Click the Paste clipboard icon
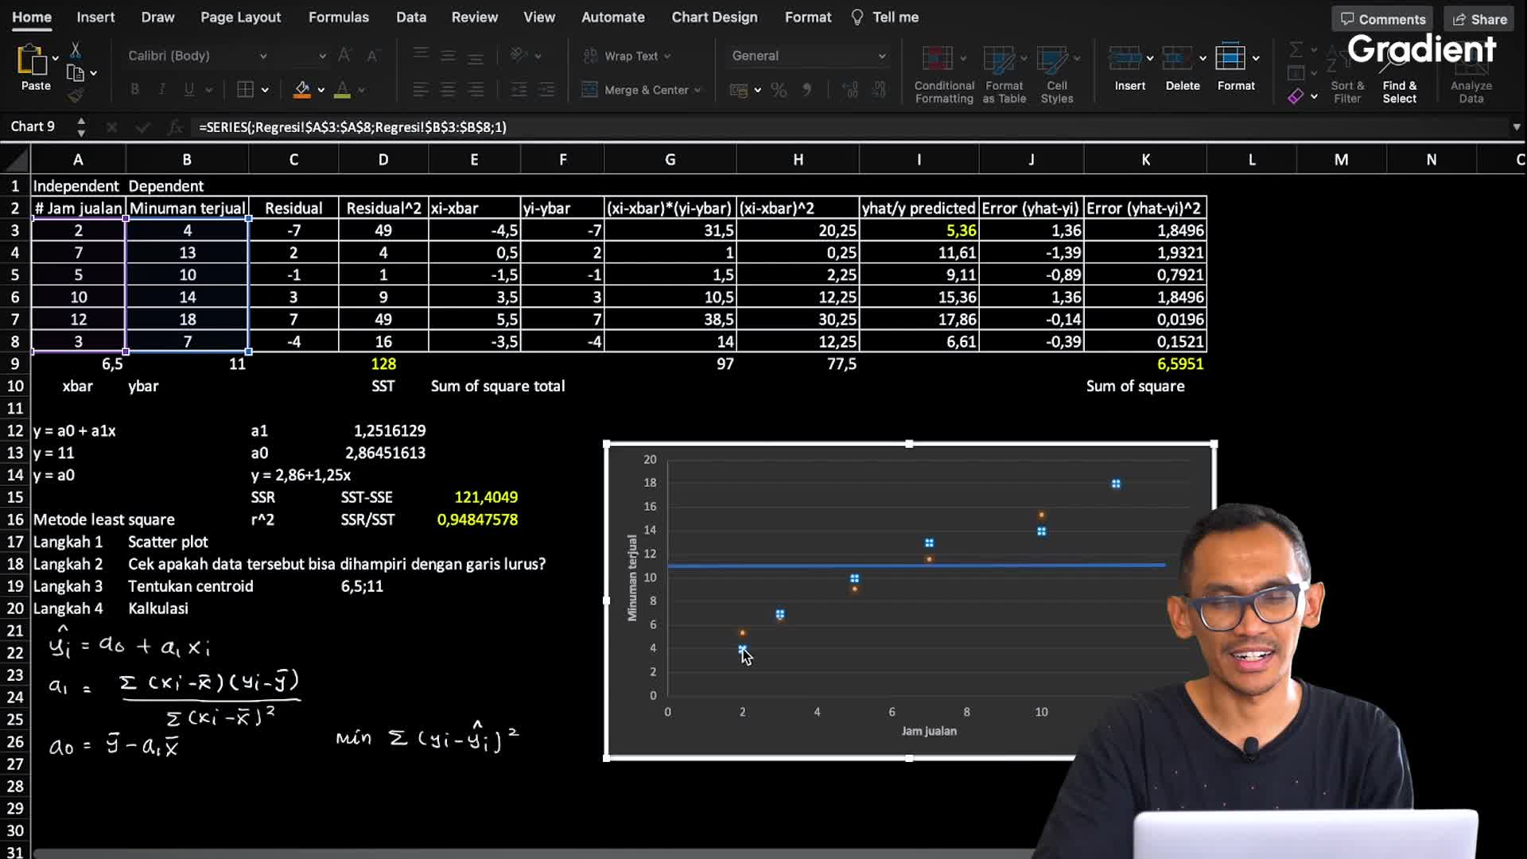Viewport: 1527px width, 859px height. [x=32, y=60]
